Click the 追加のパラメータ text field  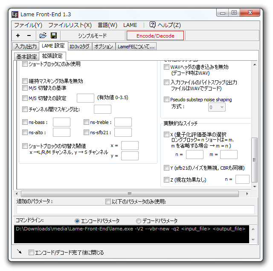pos(136,209)
